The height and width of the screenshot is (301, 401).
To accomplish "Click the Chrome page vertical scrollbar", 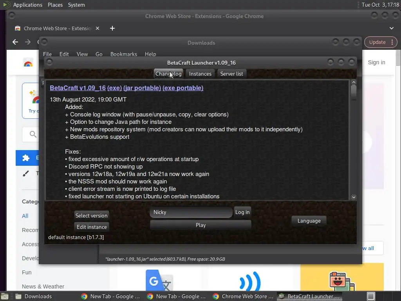I will (x=398, y=58).
